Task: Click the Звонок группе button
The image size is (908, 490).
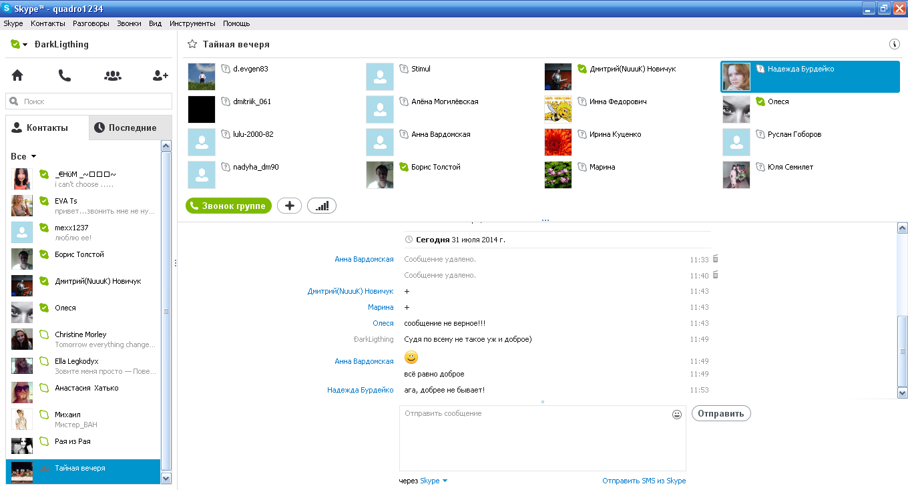Action: pos(229,206)
